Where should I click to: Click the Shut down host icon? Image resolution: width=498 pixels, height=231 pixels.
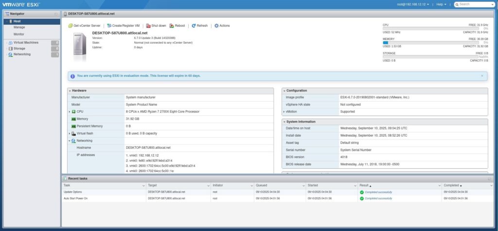(148, 26)
